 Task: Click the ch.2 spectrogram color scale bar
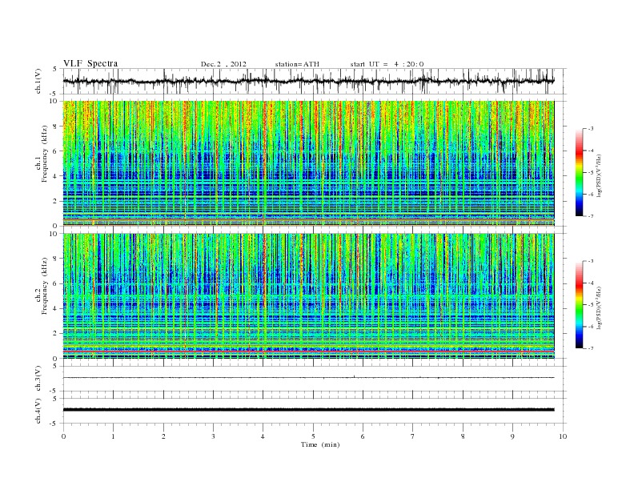point(579,304)
